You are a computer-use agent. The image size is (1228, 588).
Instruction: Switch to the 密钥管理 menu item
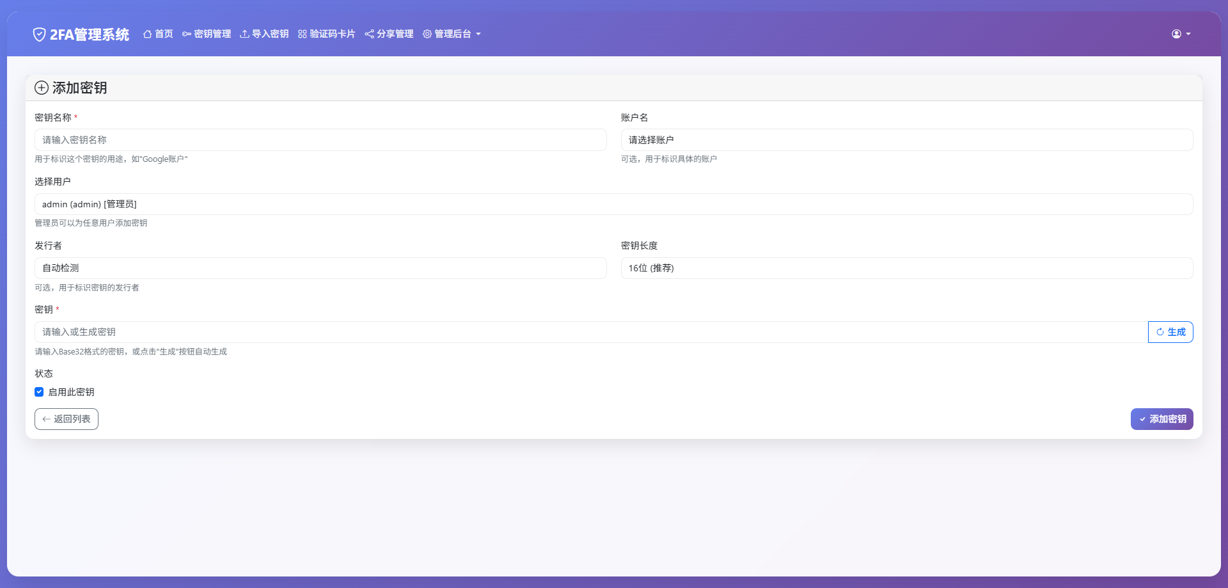point(212,34)
